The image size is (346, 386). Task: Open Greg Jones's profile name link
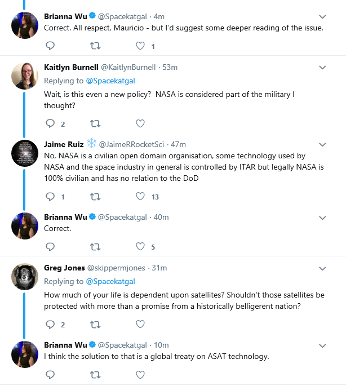64,268
